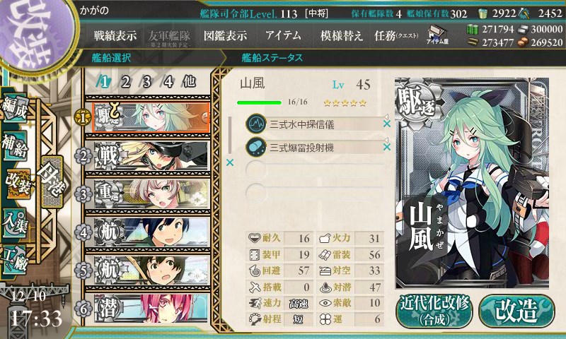This screenshot has width=566, height=339.
Task: Switch to fleet tab 2
Action: (125, 82)
